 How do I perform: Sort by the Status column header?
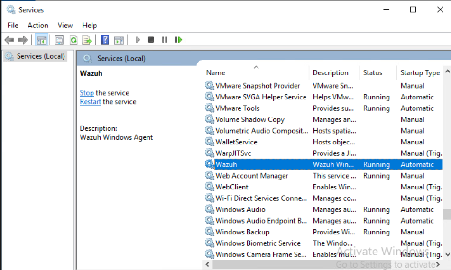[x=378, y=72]
